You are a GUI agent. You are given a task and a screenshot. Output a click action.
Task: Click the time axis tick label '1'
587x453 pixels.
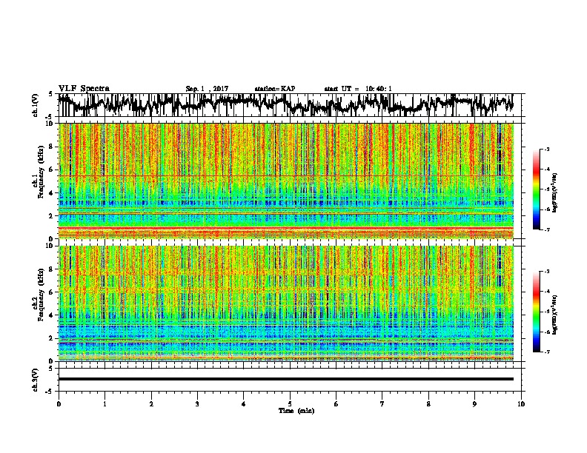[x=105, y=404]
